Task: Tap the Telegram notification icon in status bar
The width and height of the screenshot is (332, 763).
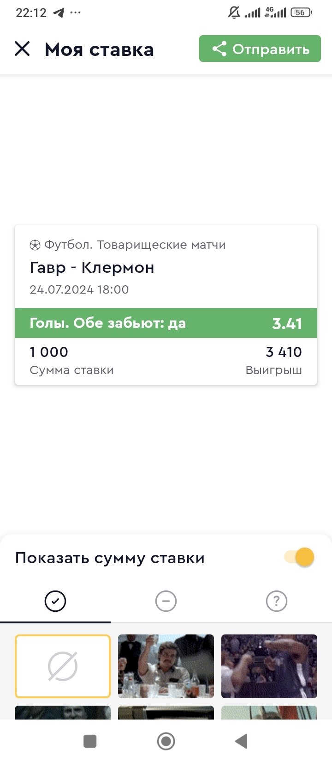Action: (59, 12)
